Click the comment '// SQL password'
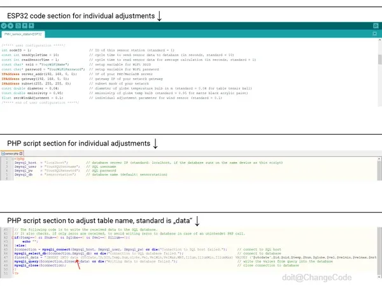Image resolution: width=382 pixels, height=286 pixels. 101,170
